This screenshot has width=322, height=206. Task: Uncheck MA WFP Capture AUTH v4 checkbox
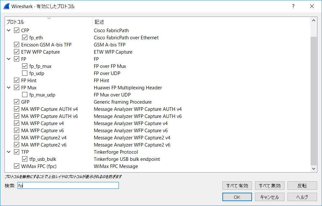(17, 109)
